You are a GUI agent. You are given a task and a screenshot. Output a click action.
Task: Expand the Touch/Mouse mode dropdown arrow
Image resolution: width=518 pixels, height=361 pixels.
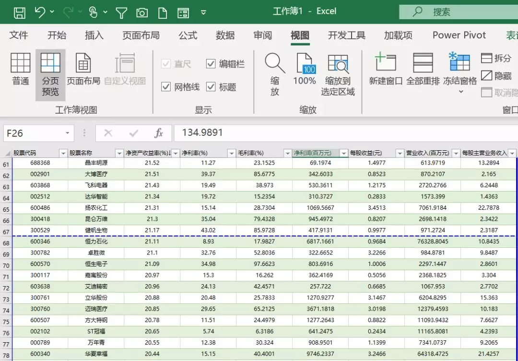click(105, 12)
